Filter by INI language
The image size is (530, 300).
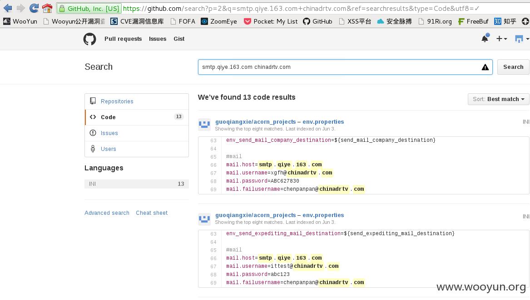[137, 184]
